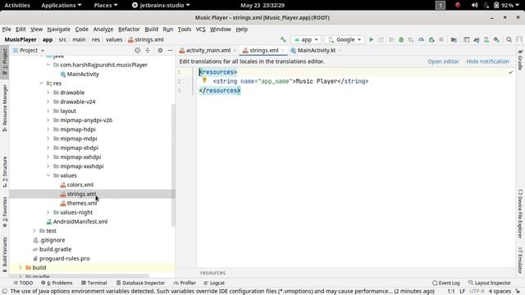Start debugging with the green bug icon
Image resolution: width=525 pixels, height=295 pixels.
point(401,39)
